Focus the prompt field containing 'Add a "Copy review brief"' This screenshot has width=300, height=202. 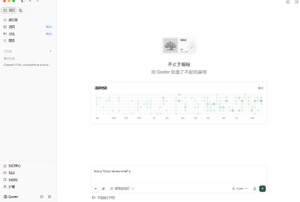179,175
